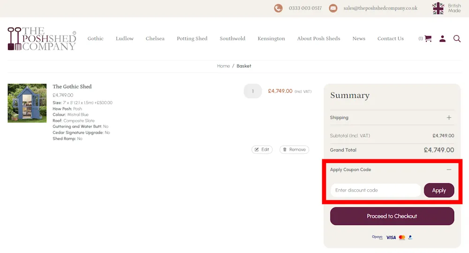Click the Subtotal (Incl. VAT) label
This screenshot has height=253, width=469.
(350, 135)
